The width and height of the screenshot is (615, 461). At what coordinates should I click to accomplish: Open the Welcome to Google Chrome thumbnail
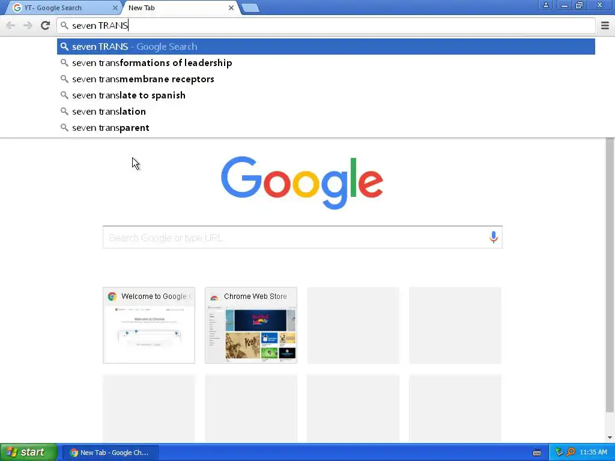click(149, 325)
